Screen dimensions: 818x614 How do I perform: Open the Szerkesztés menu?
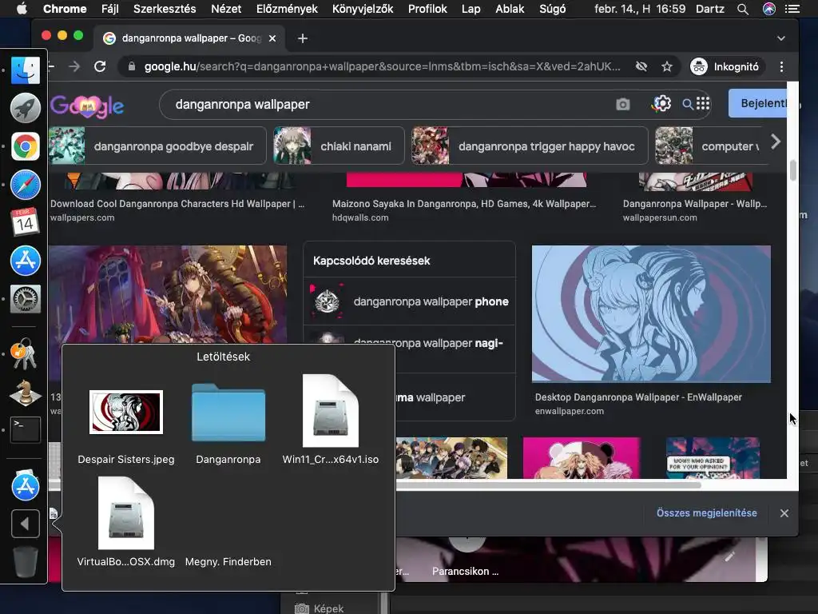point(165,9)
